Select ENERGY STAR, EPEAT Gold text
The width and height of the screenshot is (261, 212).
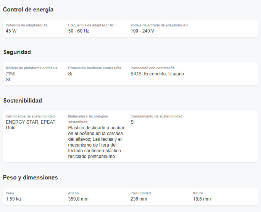click(x=31, y=125)
